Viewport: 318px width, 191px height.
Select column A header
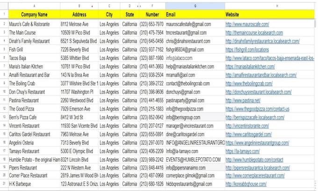(34, 6)
